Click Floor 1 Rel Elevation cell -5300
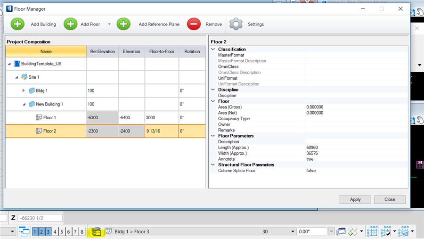The image size is (424, 239). click(102, 117)
